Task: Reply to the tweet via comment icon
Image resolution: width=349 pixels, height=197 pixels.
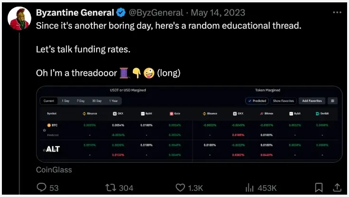Action: coord(42,188)
